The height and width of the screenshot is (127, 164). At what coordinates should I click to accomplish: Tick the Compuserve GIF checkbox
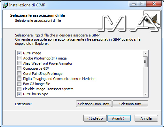19,68
